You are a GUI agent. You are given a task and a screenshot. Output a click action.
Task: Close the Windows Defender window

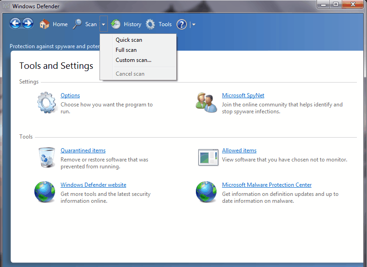pos(353,5)
